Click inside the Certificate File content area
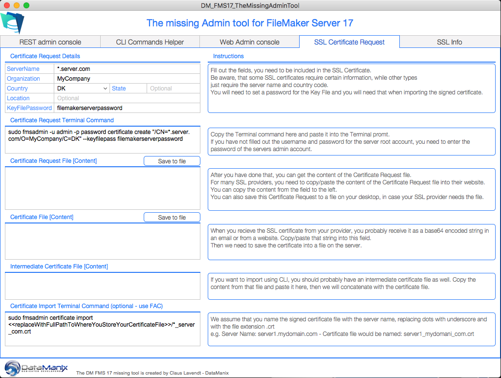This screenshot has height=378, width=501. (103, 241)
